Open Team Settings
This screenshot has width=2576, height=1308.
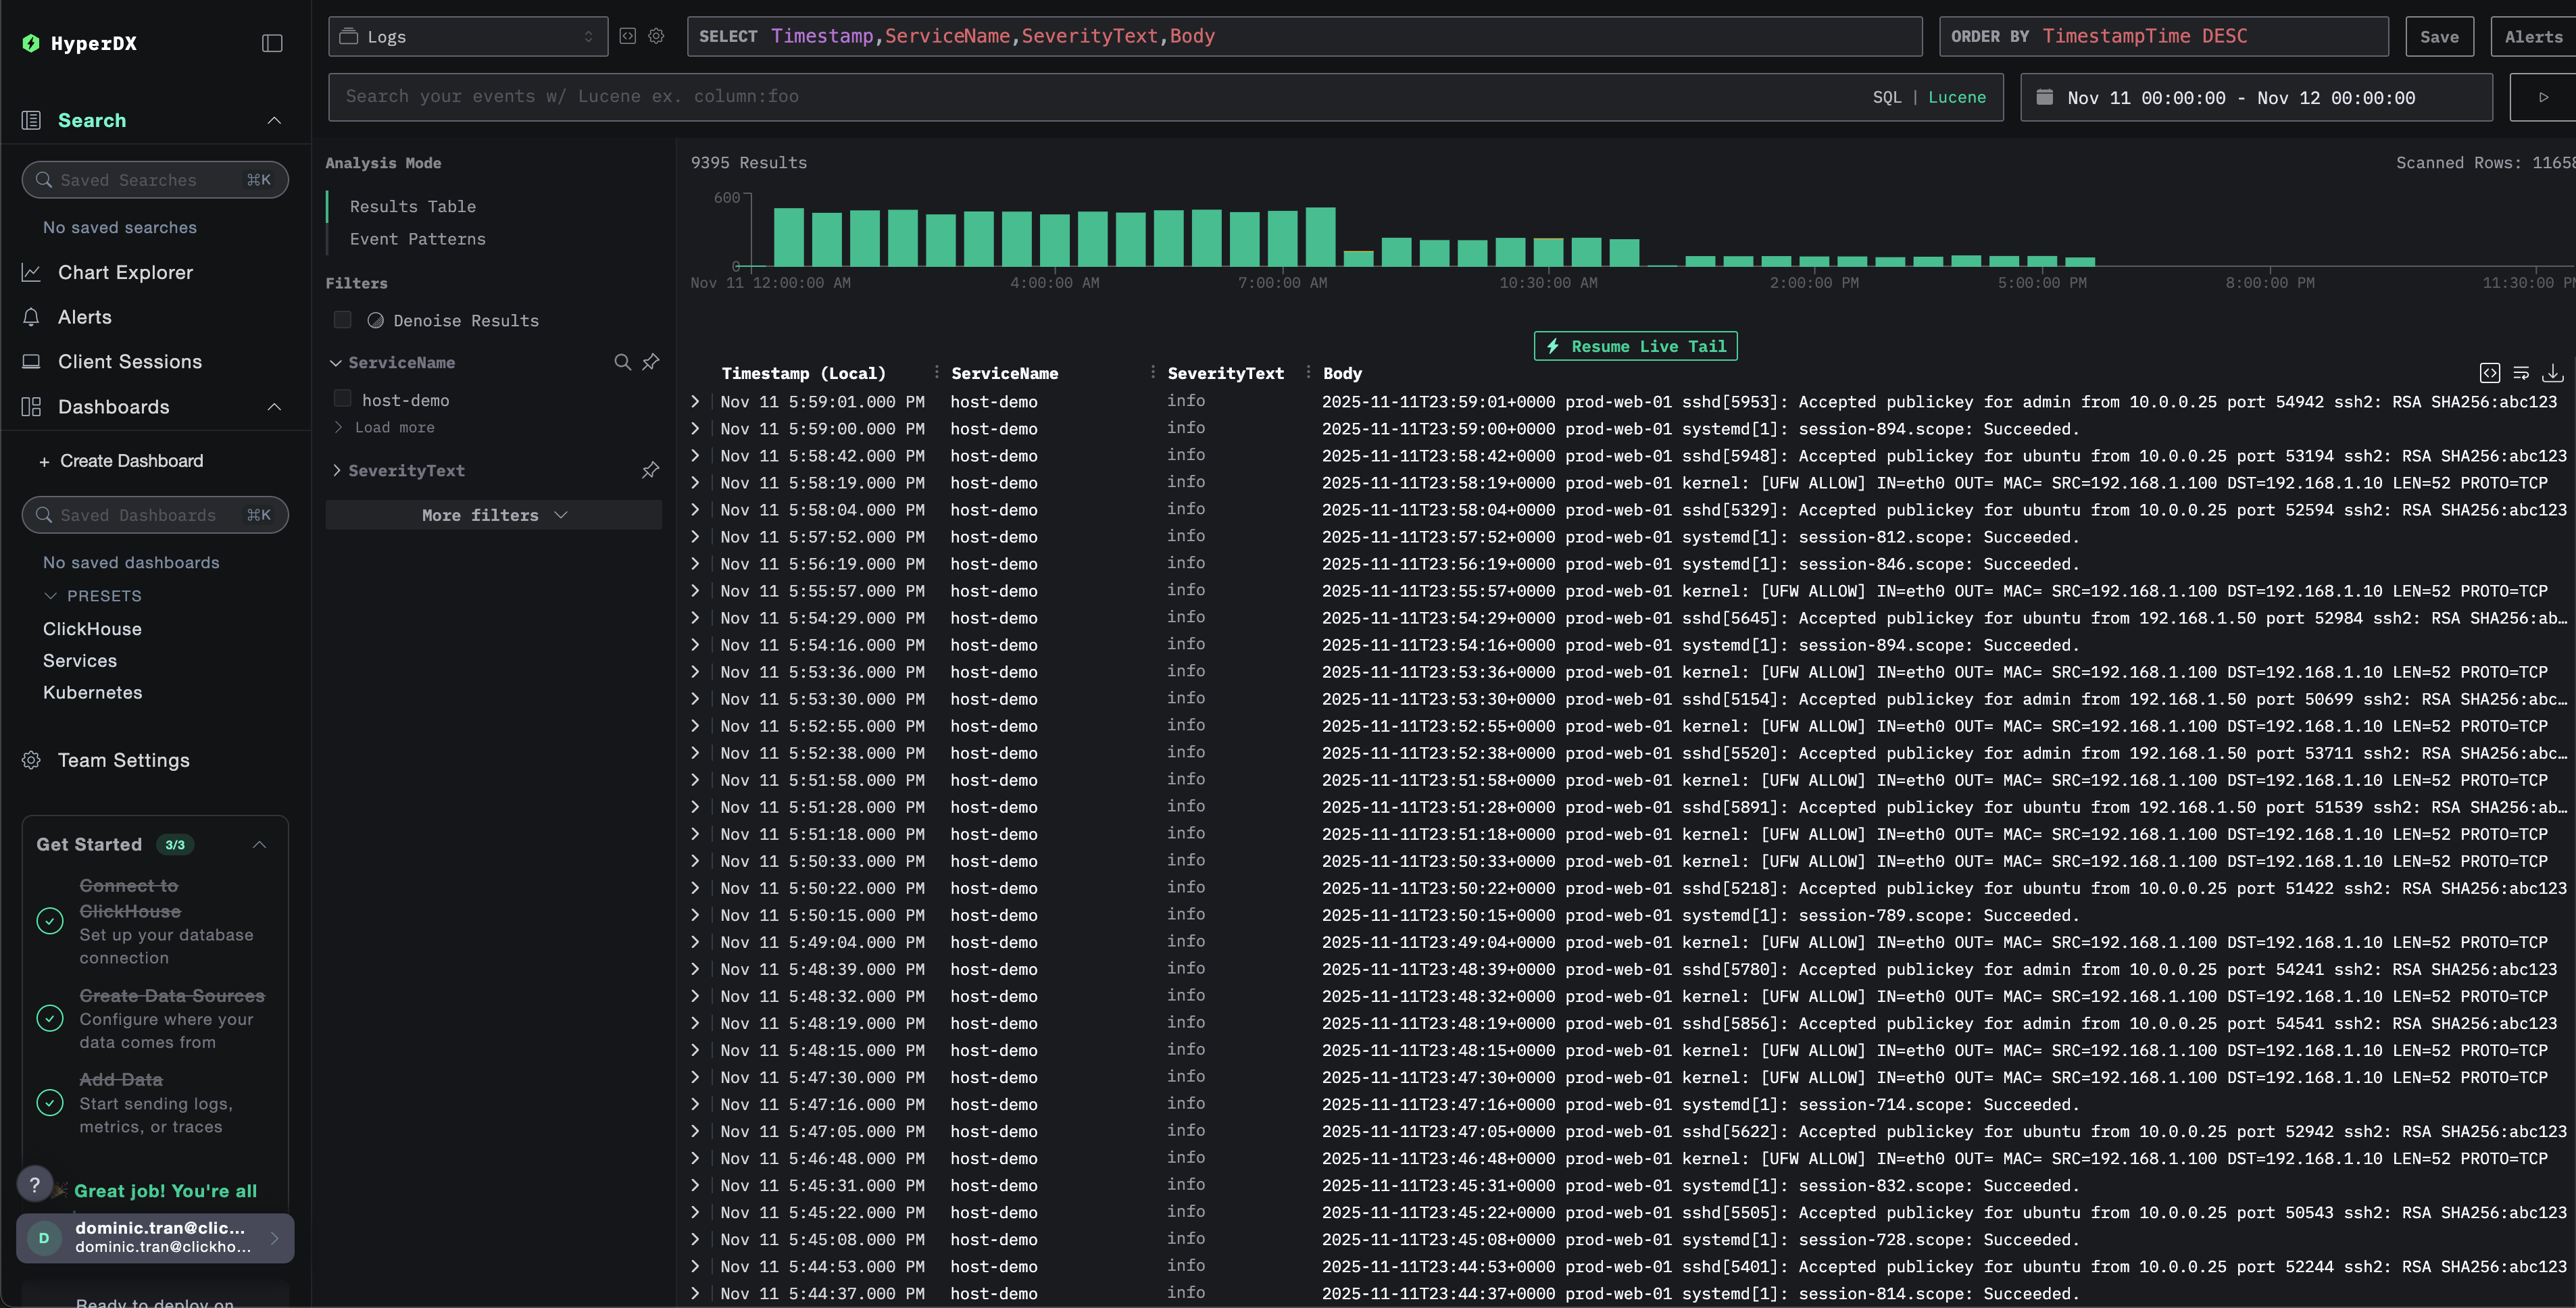(x=123, y=760)
